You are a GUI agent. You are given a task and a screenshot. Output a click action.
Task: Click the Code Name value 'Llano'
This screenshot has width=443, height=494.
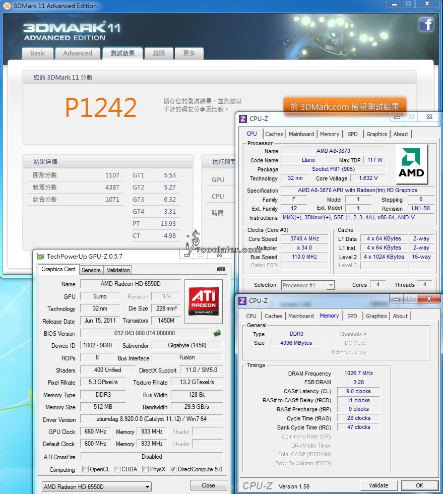click(308, 160)
